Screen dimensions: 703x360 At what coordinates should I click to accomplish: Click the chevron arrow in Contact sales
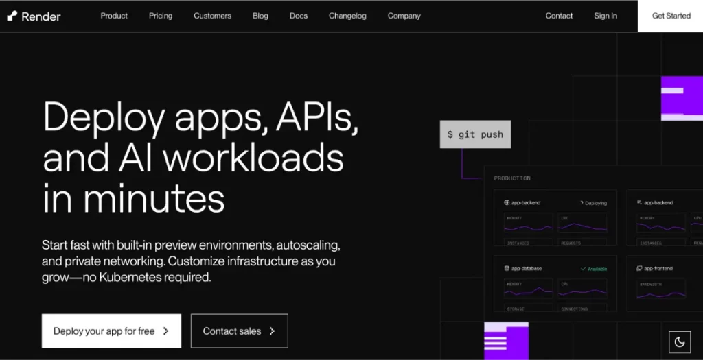(x=272, y=331)
